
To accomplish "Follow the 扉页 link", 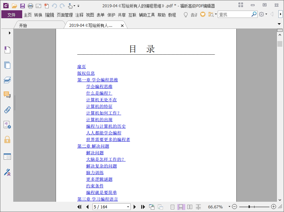I will [x=82, y=67].
